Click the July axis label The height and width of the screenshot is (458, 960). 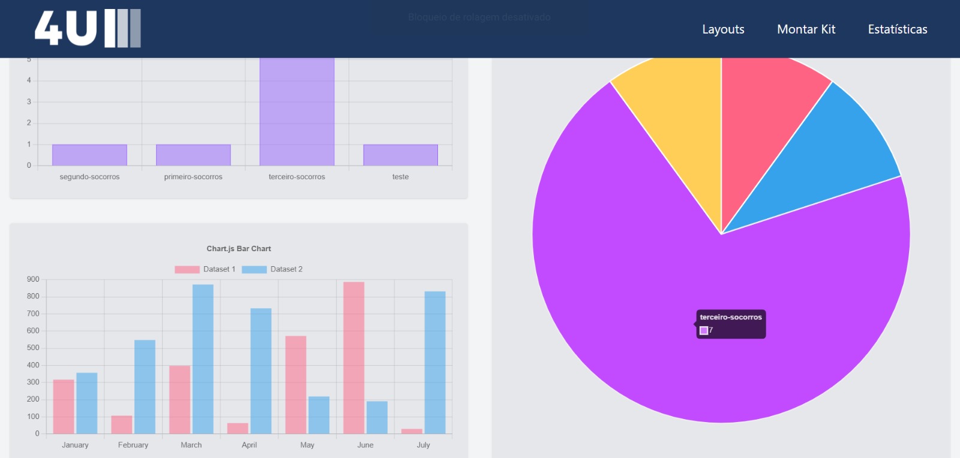(424, 445)
